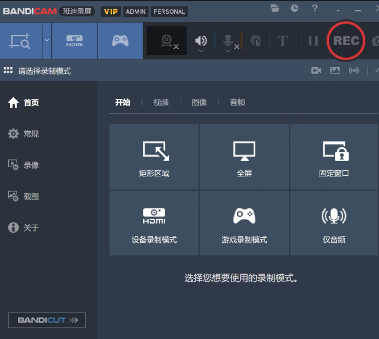This screenshot has height=339, width=379.
Task: Select the screen rectangle recording mode icon
Action: (21, 41)
